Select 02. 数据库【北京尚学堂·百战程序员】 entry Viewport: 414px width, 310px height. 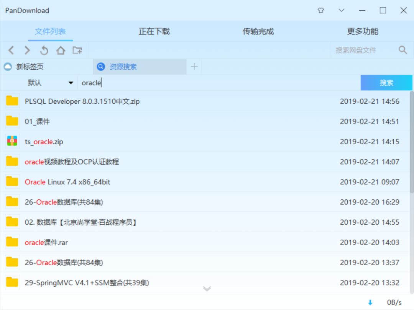point(80,222)
